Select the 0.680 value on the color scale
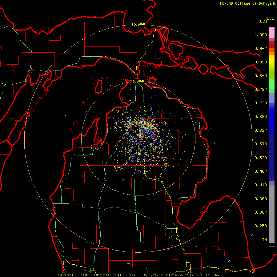Viewport: 277px width, 277px height. [261, 117]
